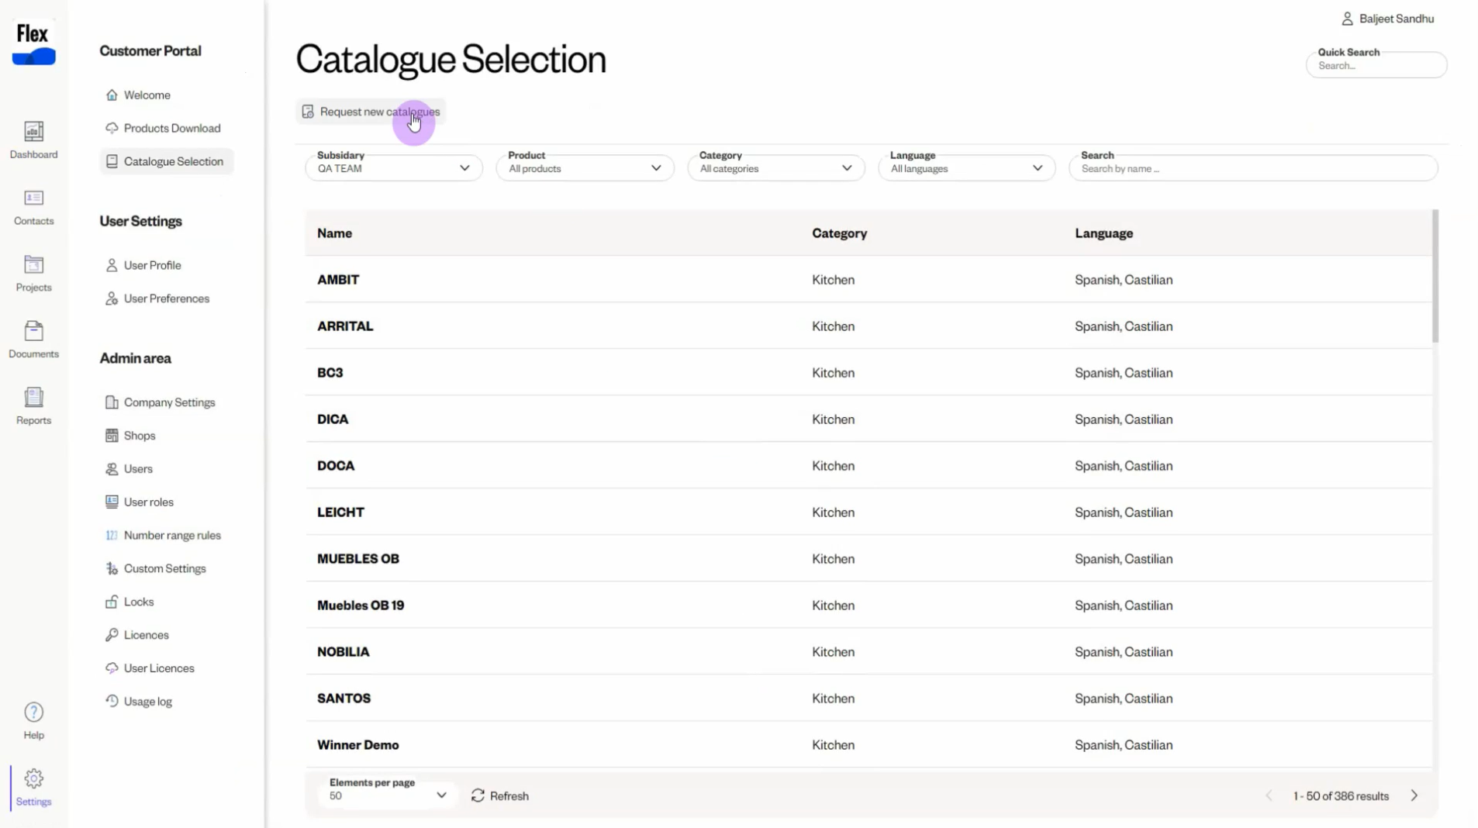
Task: Click the Number range rules icon
Action: coord(112,535)
